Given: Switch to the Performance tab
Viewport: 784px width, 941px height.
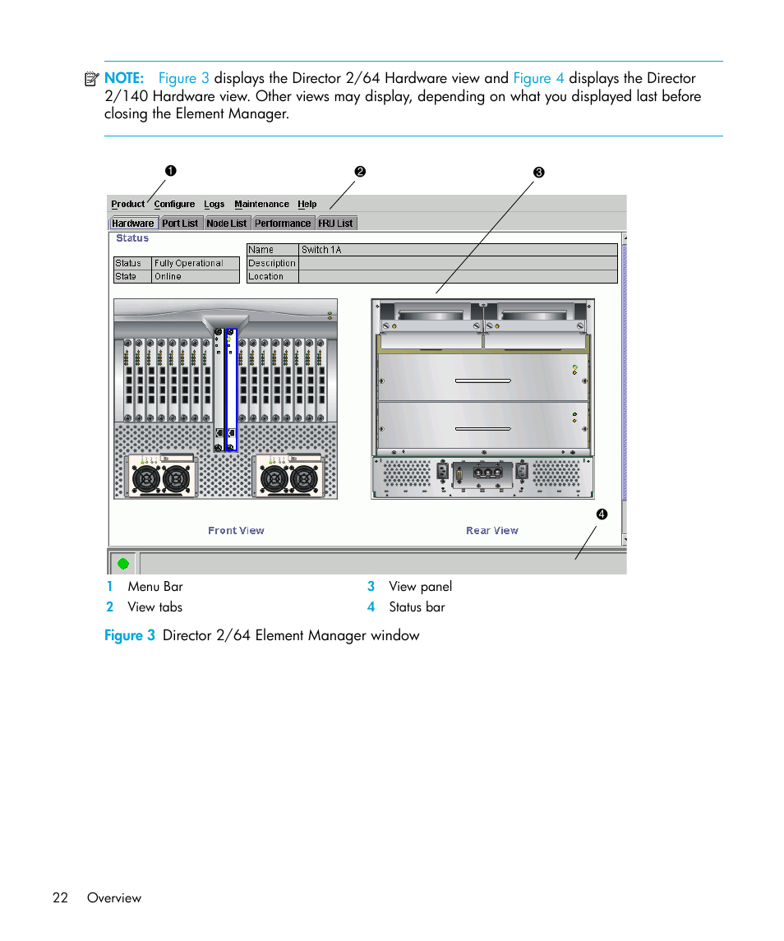Looking at the screenshot, I should coord(282,224).
